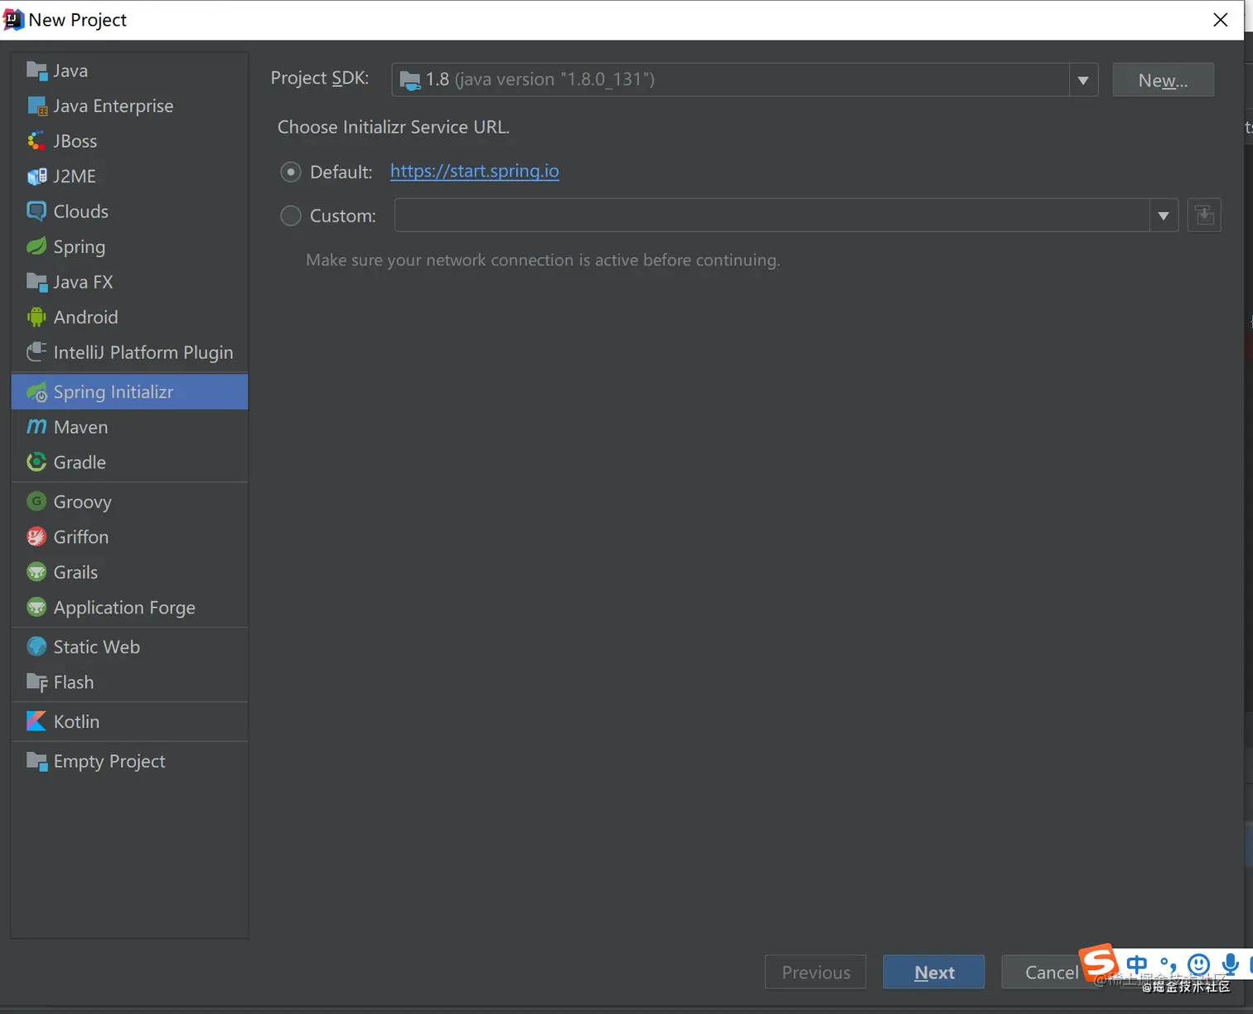
Task: Click the Custom URL text field
Action: click(772, 216)
